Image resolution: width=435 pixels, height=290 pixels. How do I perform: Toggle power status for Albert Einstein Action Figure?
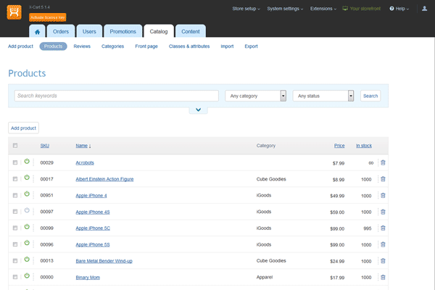[27, 178]
